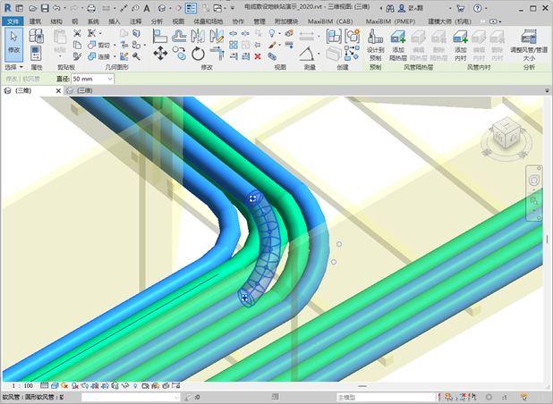553x404 pixels.
Task: Switch to the second (三维) view tab
Action: pyautogui.click(x=83, y=91)
